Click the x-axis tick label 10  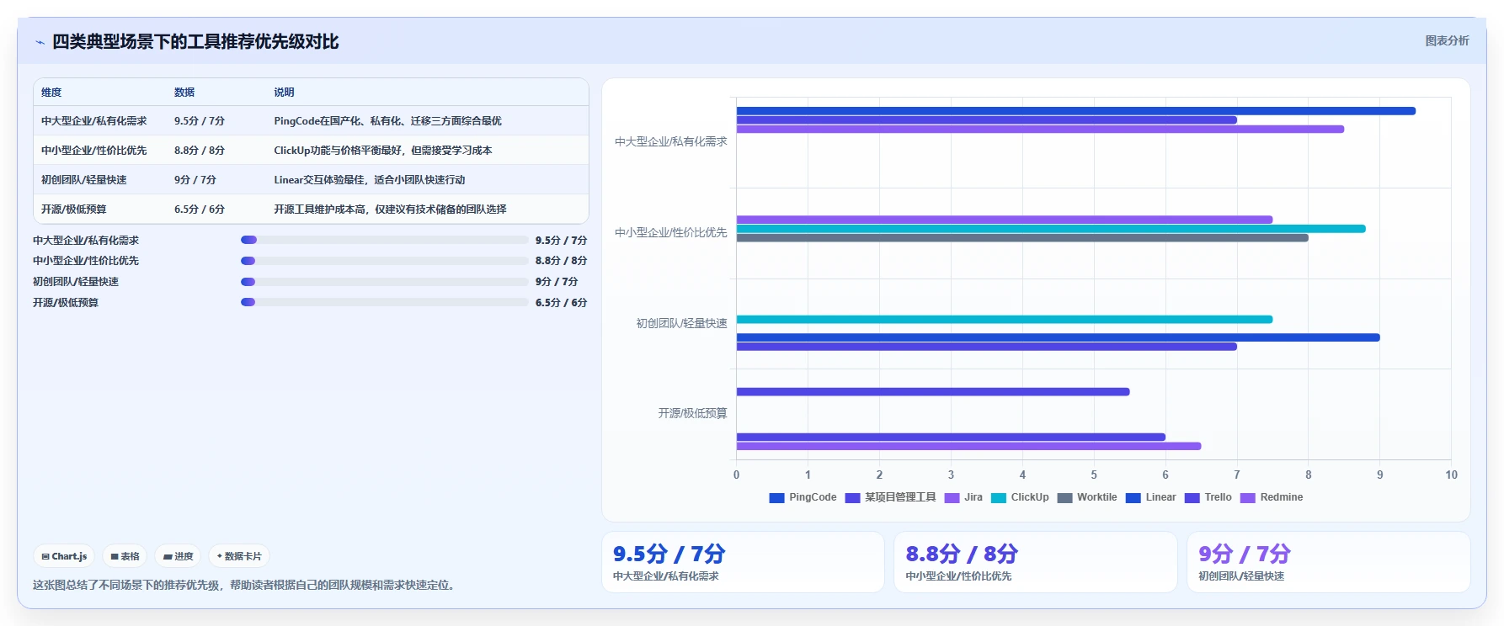pyautogui.click(x=1451, y=475)
